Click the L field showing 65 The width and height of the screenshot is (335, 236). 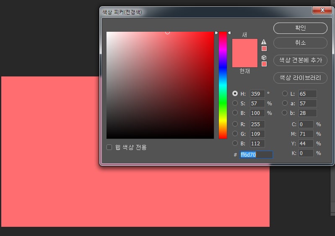pyautogui.click(x=307, y=94)
